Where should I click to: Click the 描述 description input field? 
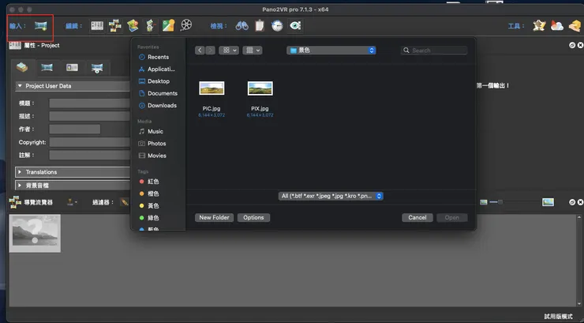pyautogui.click(x=89, y=116)
